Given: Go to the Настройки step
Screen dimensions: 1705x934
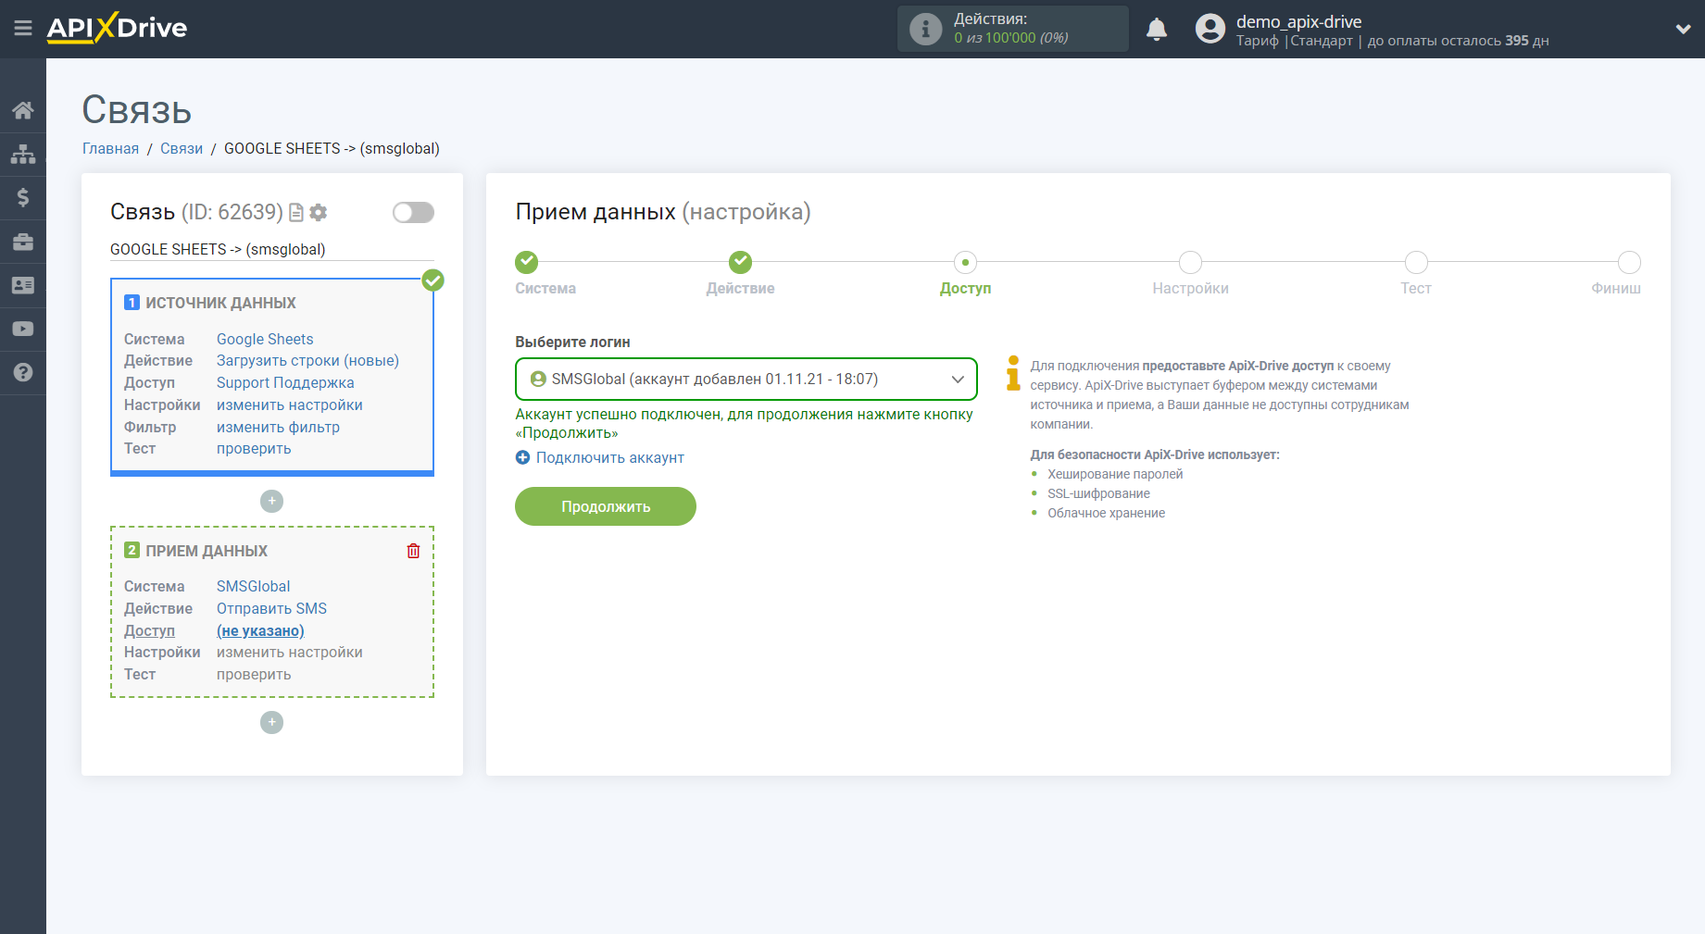Looking at the screenshot, I should pyautogui.click(x=1190, y=263).
